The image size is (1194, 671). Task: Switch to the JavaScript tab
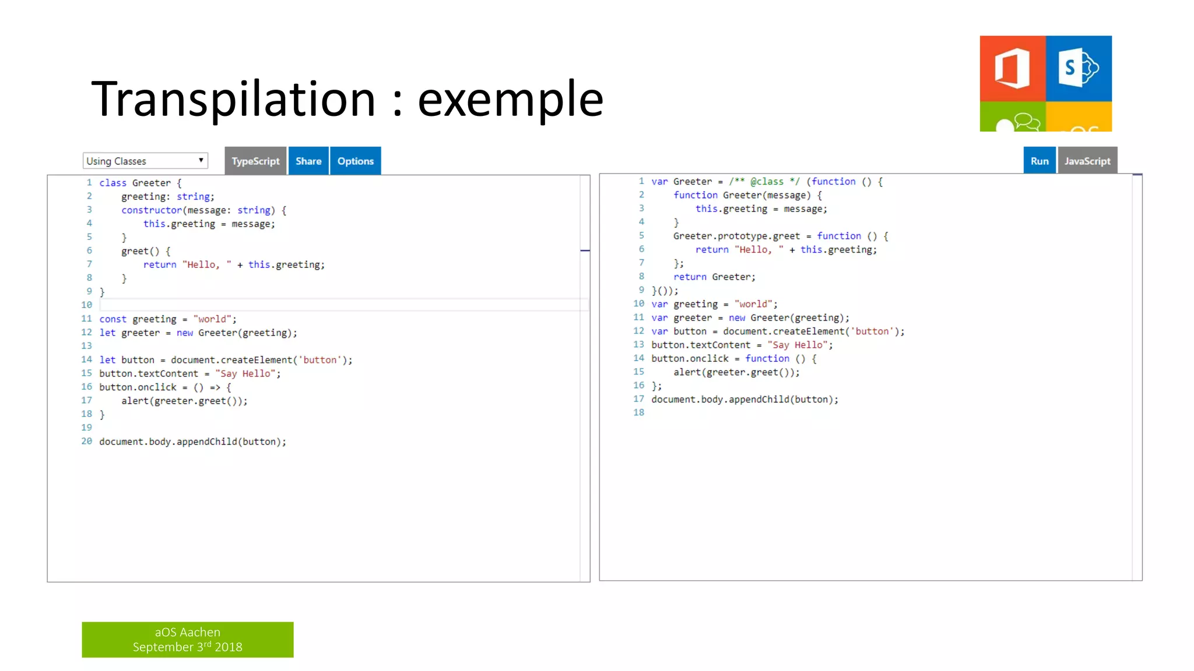click(1087, 161)
